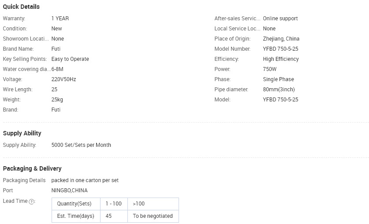Click the Easy to Operate selling point
This screenshot has width=369, height=224.
[x=70, y=59]
